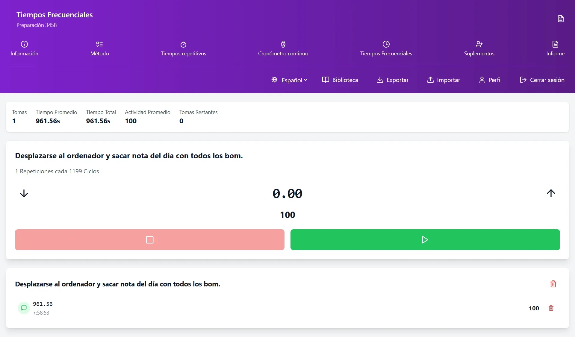Click the Tomas count value 1

click(x=14, y=121)
